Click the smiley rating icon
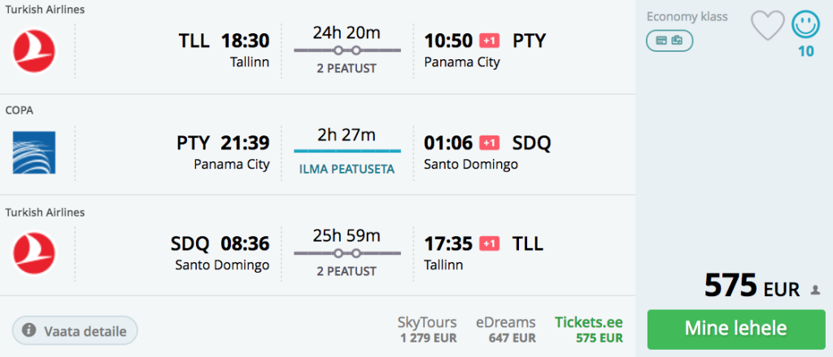This screenshot has width=833, height=357. pyautogui.click(x=805, y=24)
